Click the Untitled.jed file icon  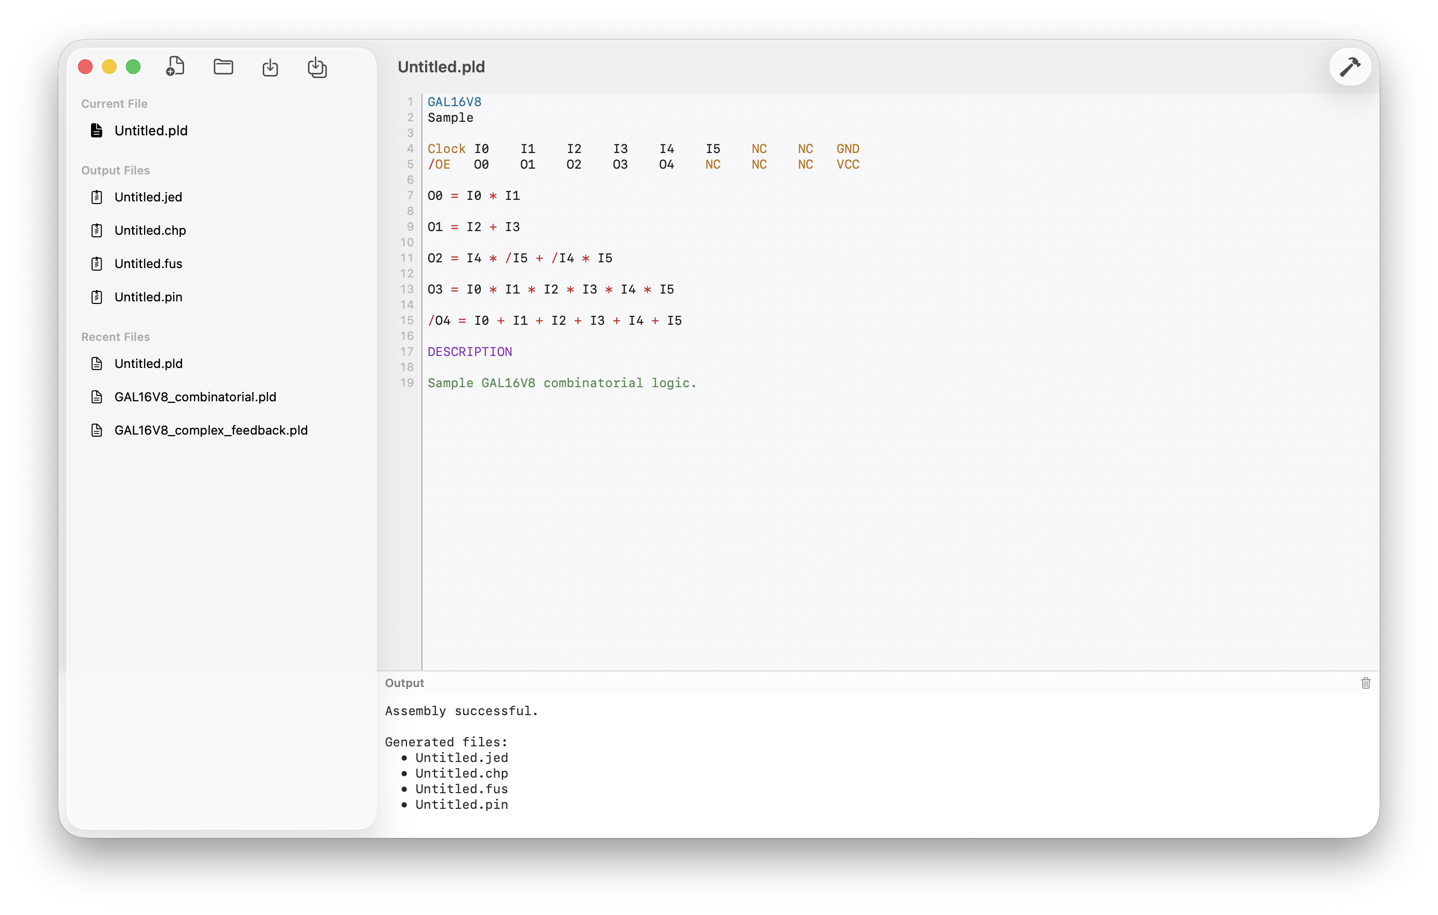97,197
